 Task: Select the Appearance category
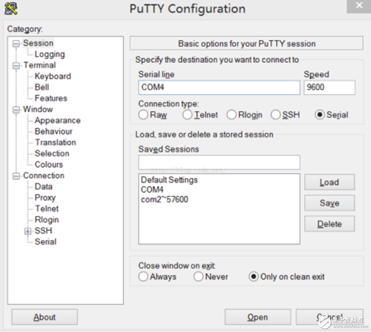point(57,120)
